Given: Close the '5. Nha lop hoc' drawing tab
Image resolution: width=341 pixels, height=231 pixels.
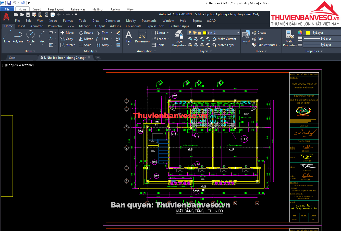Looking at the screenshot, I should click(x=89, y=57).
